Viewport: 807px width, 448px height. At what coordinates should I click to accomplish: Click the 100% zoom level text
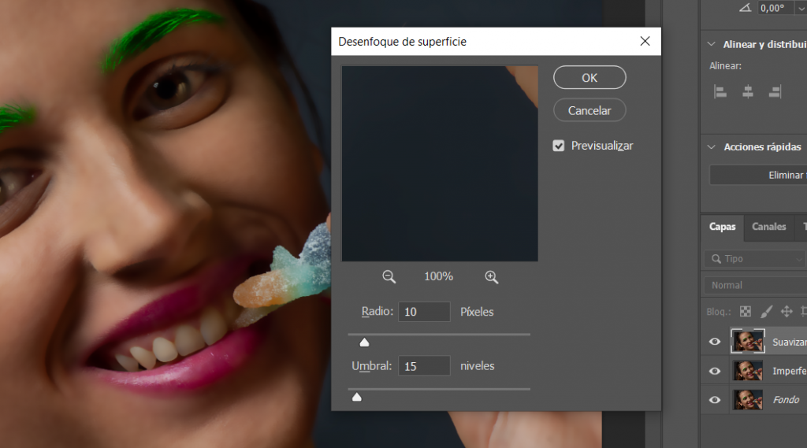(x=438, y=276)
